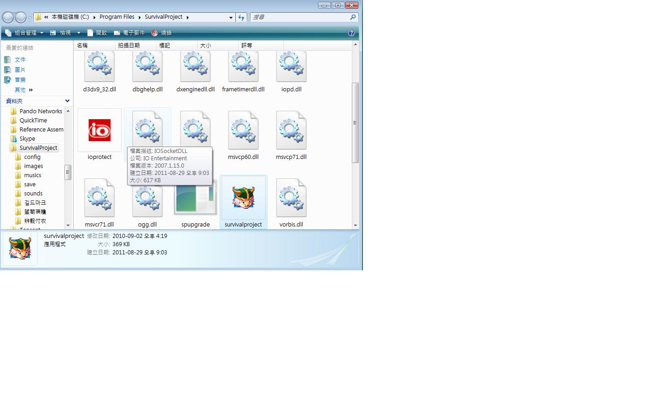658x411 pixels.
Task: Sort by the 標記 tags column
Action: tap(177, 46)
